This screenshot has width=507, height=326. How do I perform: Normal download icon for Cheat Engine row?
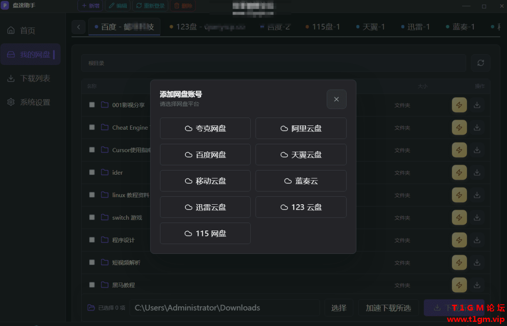click(x=477, y=128)
